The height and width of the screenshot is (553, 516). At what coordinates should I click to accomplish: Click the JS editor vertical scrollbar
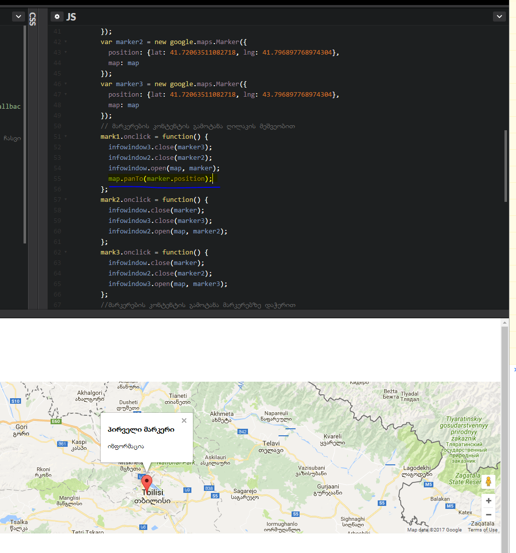coord(506,165)
